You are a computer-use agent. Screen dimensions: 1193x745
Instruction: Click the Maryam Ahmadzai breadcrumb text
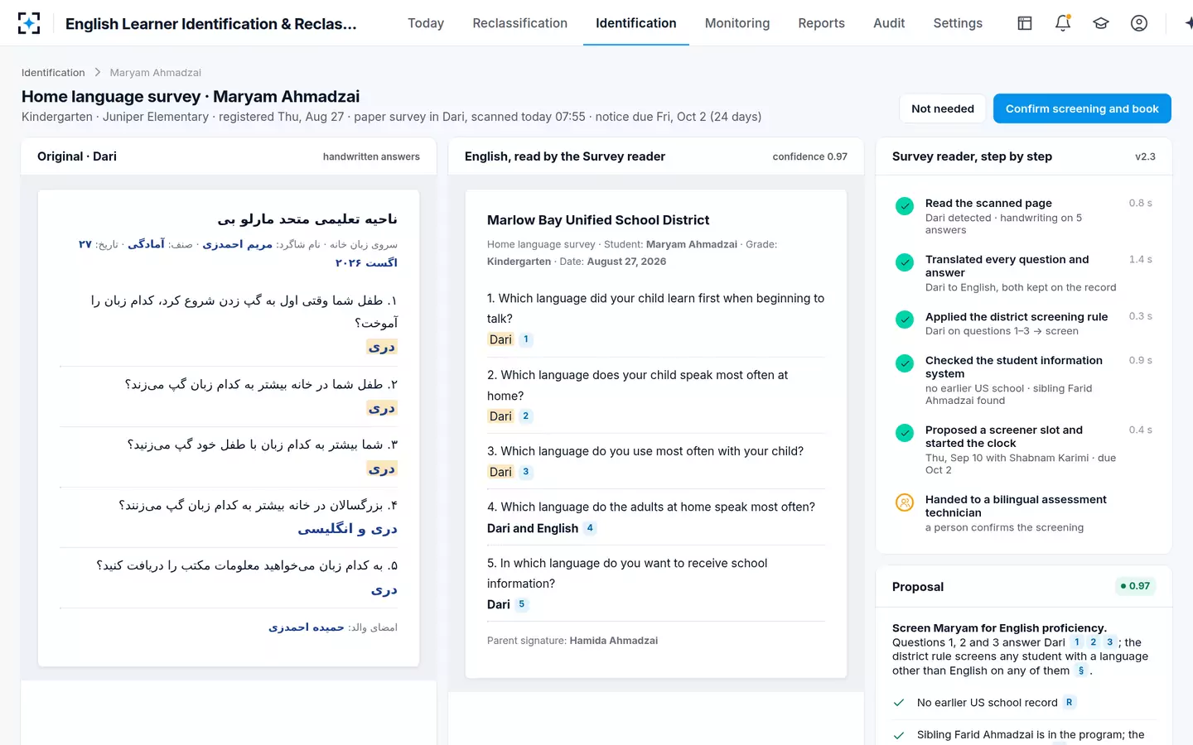point(156,73)
